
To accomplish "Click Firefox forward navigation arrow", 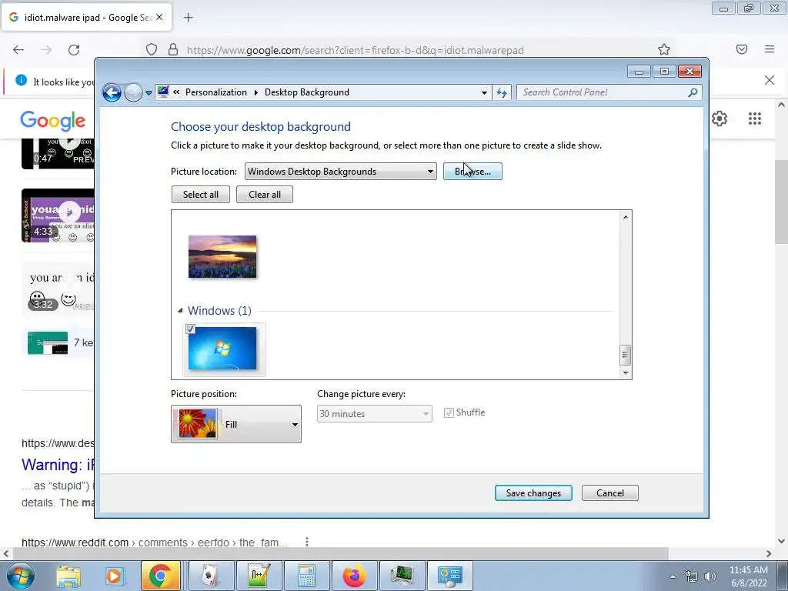I will click(x=46, y=50).
